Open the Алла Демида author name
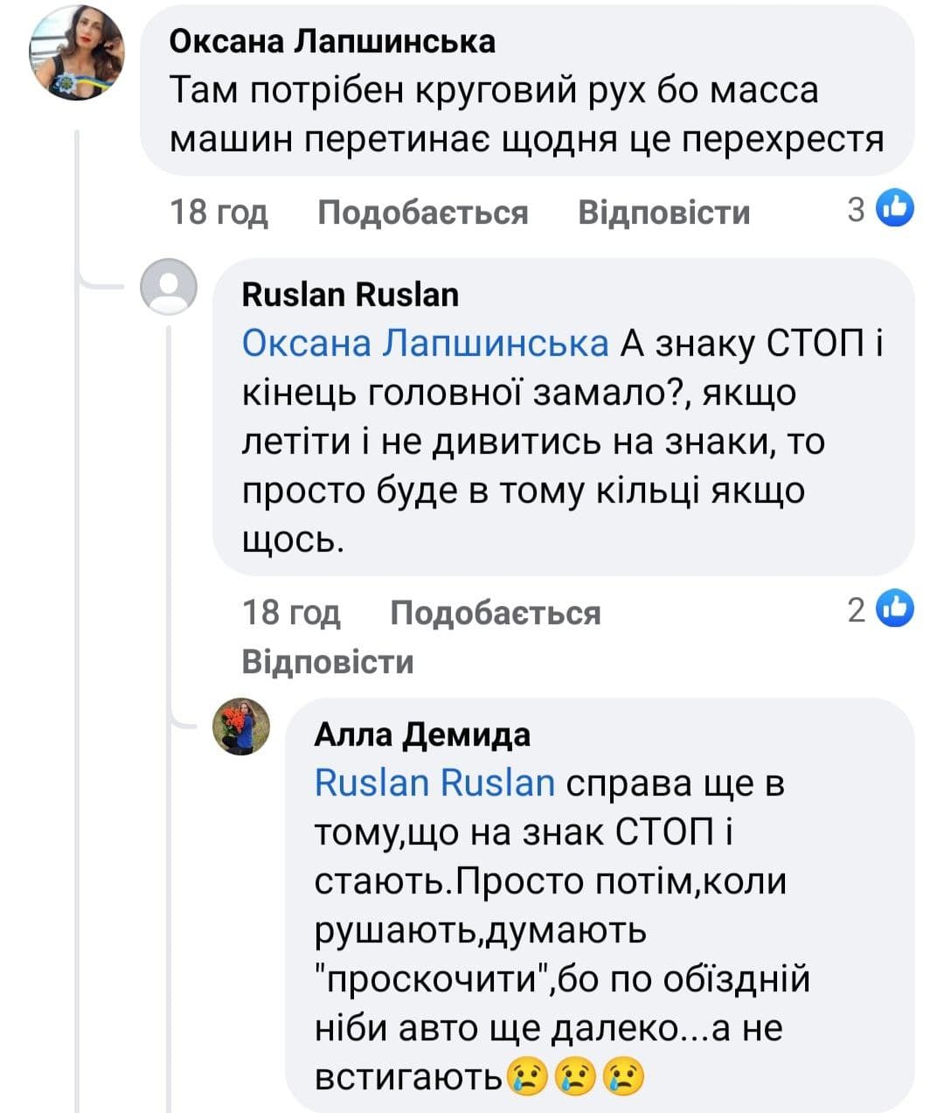This screenshot has width=944, height=1113. tap(422, 734)
